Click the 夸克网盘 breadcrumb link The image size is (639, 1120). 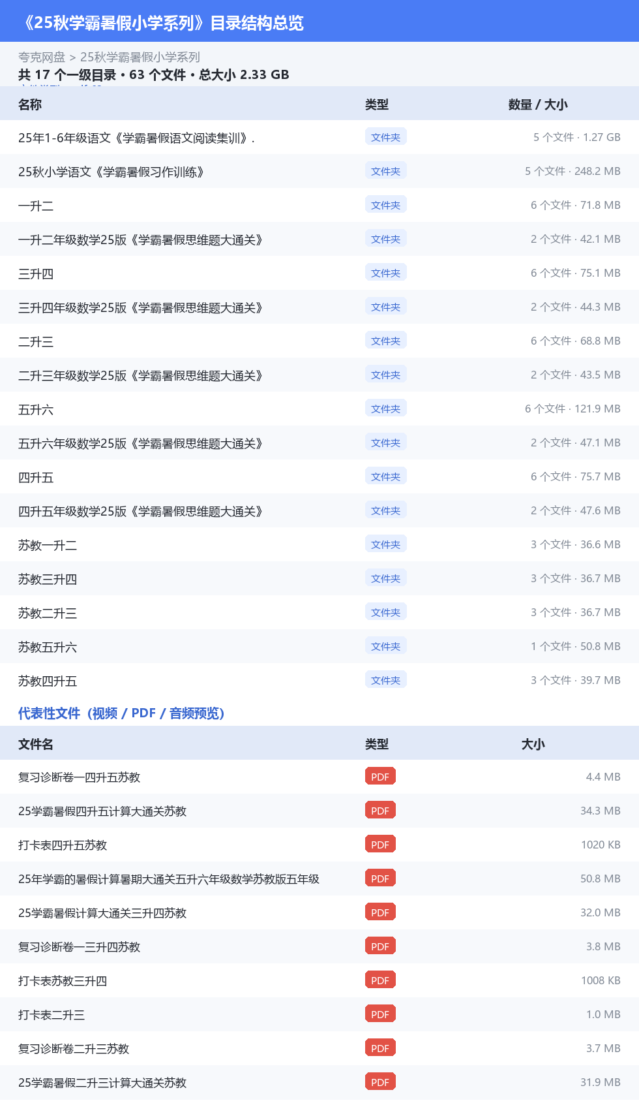tap(42, 57)
